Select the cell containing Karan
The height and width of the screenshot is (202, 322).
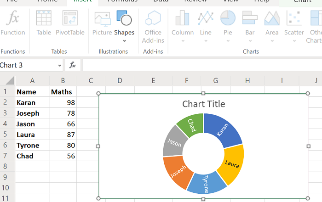point(33,102)
